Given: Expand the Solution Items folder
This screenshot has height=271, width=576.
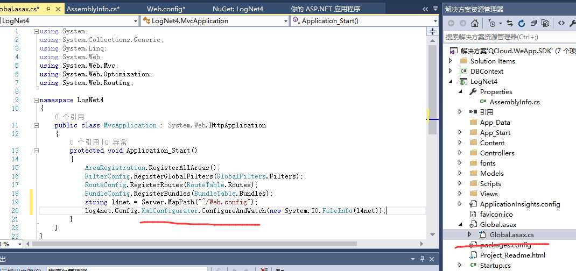Looking at the screenshot, I should tap(451, 61).
